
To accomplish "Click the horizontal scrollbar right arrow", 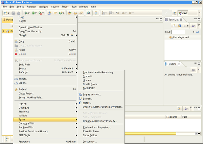I will pos(199,134).
